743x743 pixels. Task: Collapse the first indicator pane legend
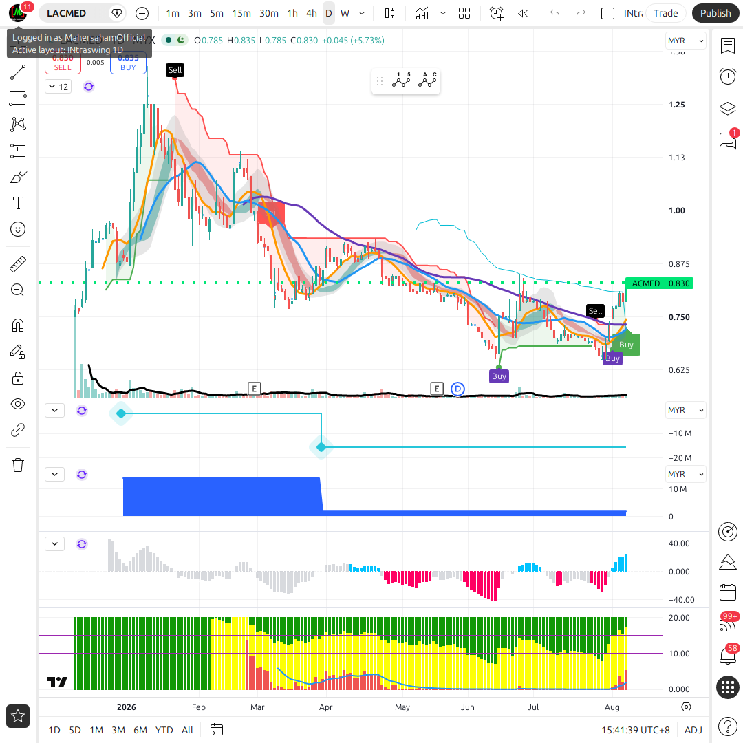[x=54, y=410]
